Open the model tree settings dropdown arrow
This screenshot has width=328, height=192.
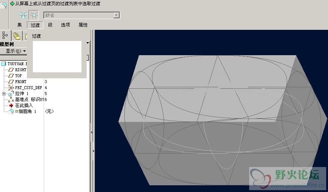coord(88,43)
